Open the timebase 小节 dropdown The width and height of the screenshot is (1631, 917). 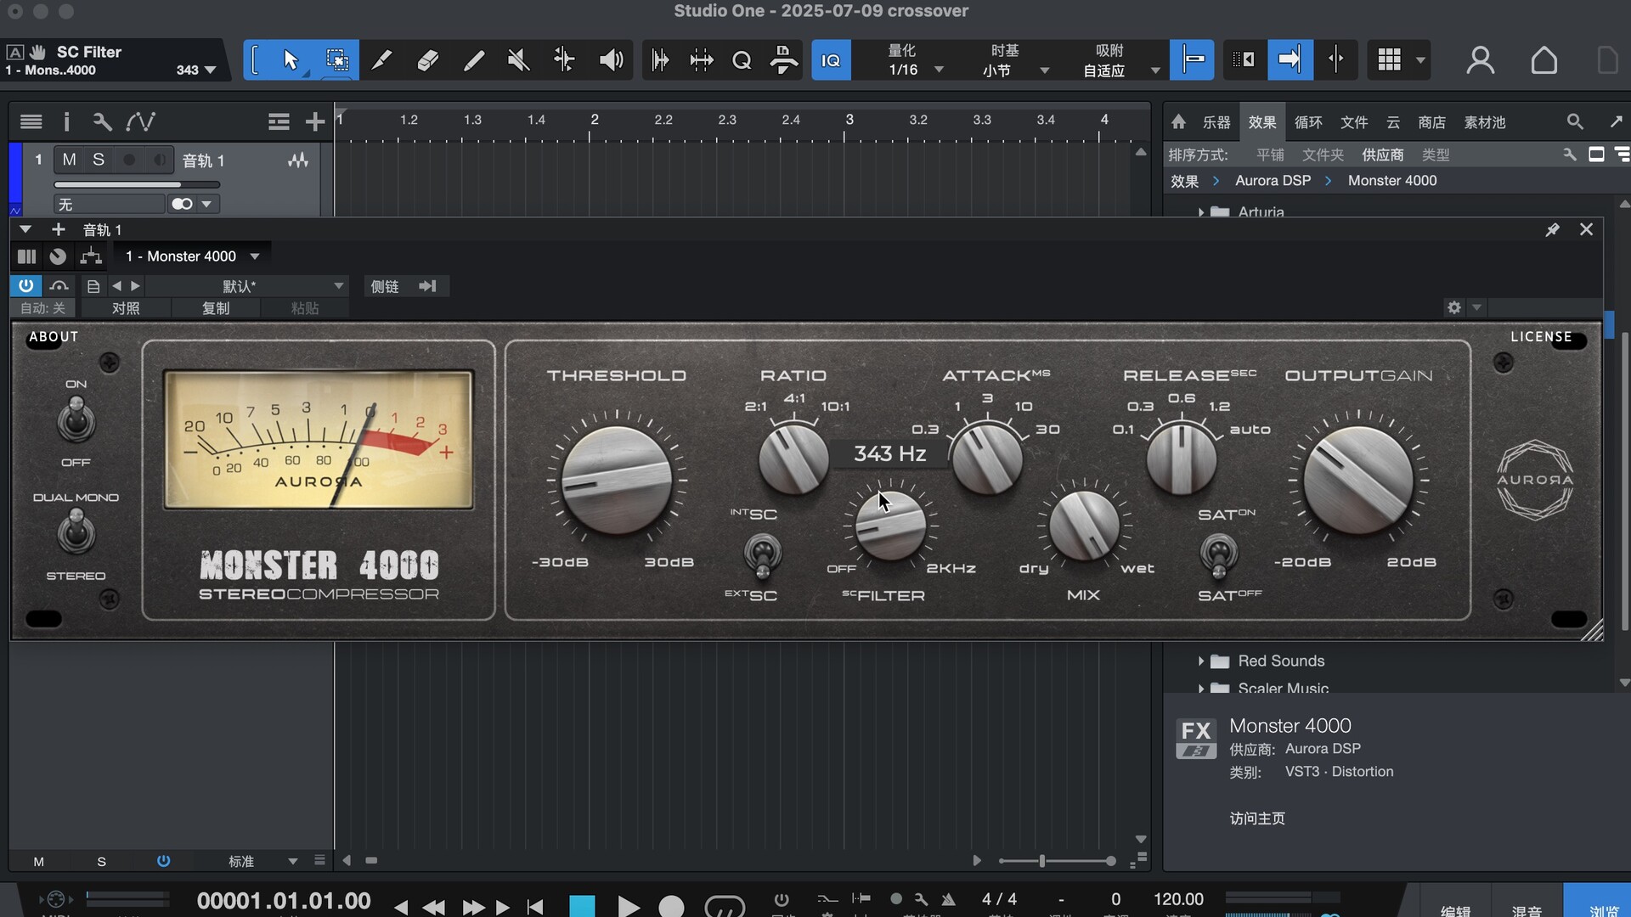pyautogui.click(x=1045, y=70)
